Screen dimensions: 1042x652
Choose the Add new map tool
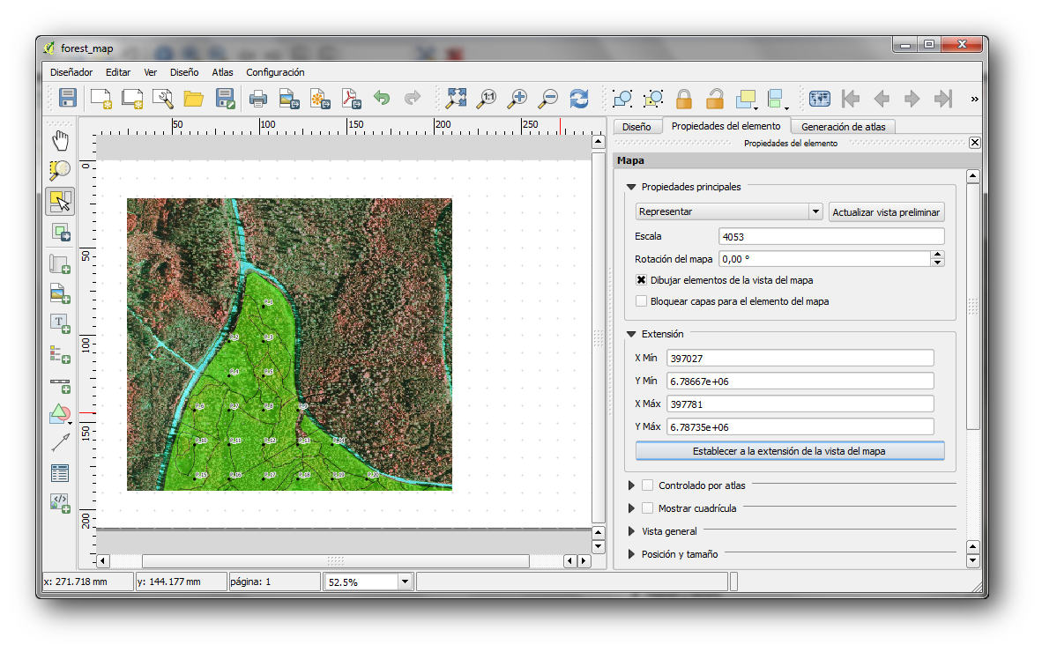[60, 263]
